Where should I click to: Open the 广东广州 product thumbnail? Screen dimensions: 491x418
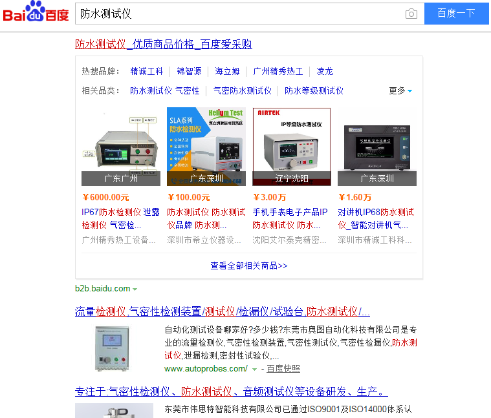point(121,147)
